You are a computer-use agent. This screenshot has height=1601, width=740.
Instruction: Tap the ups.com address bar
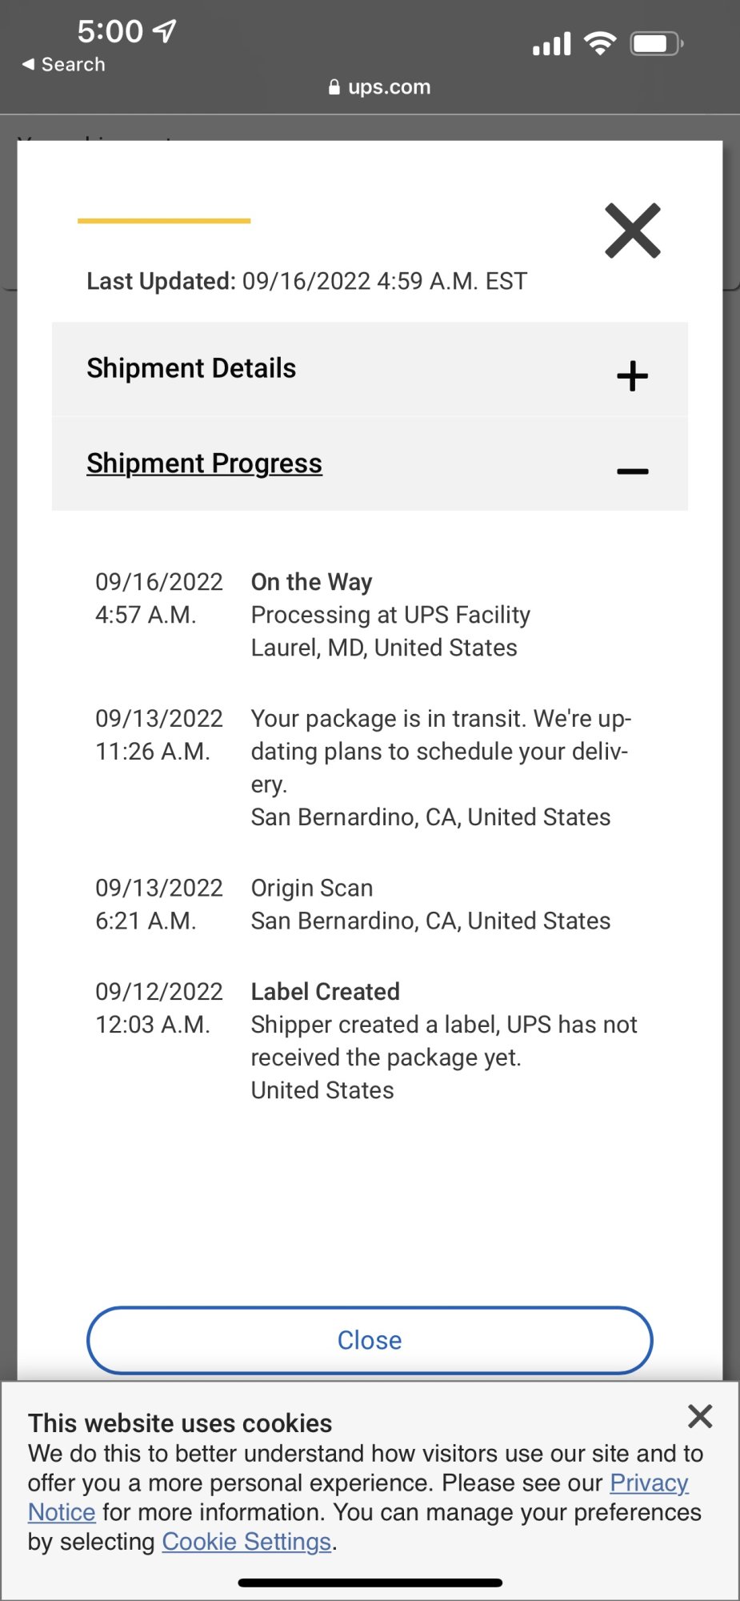[x=379, y=87]
